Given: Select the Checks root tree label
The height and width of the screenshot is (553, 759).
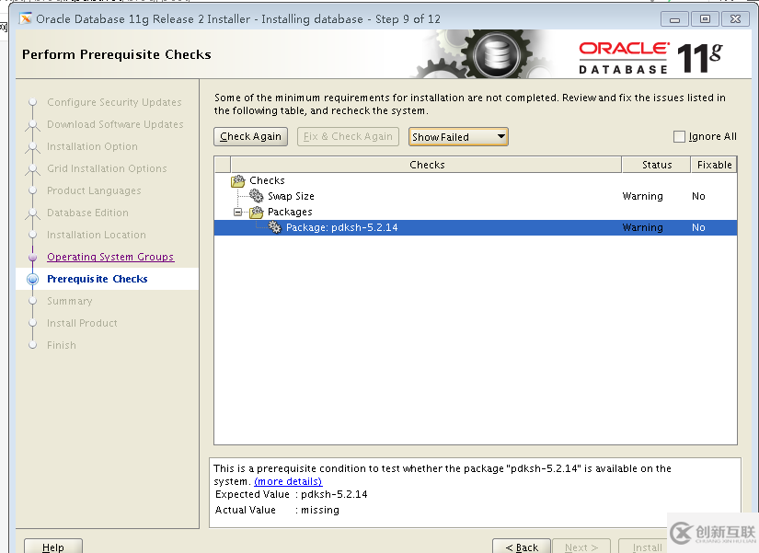Looking at the screenshot, I should [x=267, y=180].
